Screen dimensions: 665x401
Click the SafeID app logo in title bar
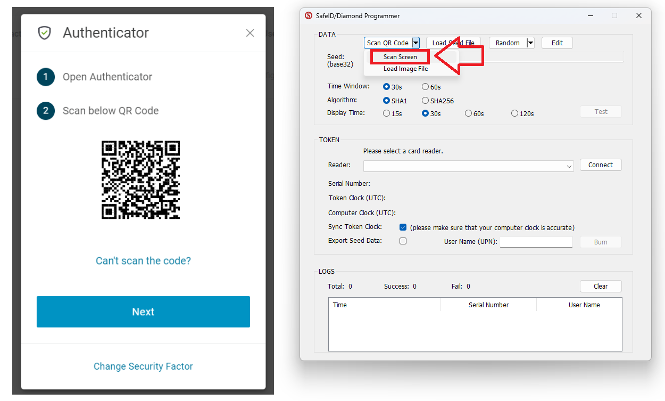click(309, 16)
